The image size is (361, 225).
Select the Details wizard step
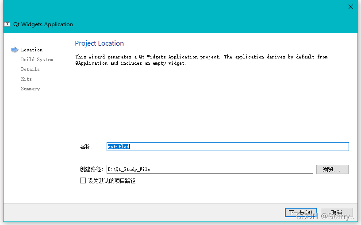(30, 69)
